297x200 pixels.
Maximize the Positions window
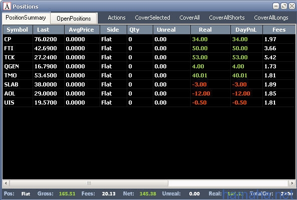coord(284,6)
